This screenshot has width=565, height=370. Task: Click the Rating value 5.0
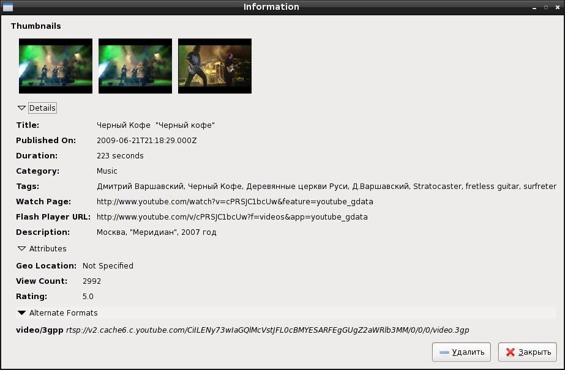(x=88, y=297)
